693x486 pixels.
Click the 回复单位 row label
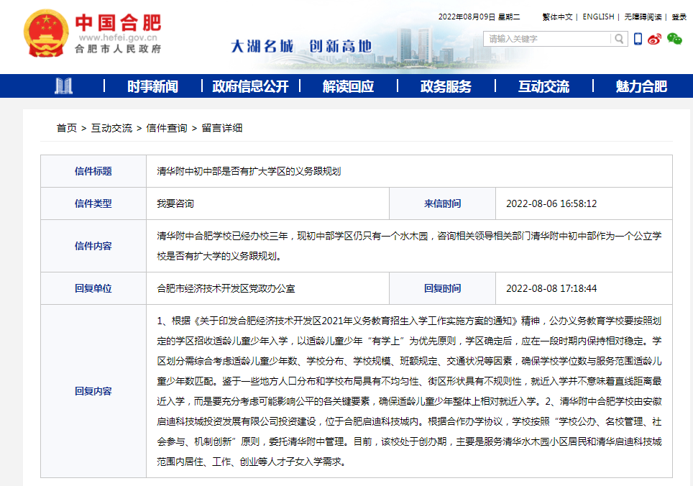tap(93, 288)
